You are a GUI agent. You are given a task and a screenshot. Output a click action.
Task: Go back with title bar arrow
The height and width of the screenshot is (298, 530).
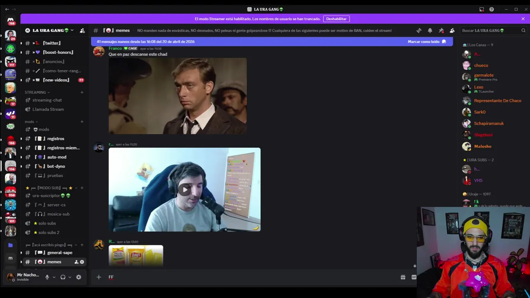(x=7, y=9)
